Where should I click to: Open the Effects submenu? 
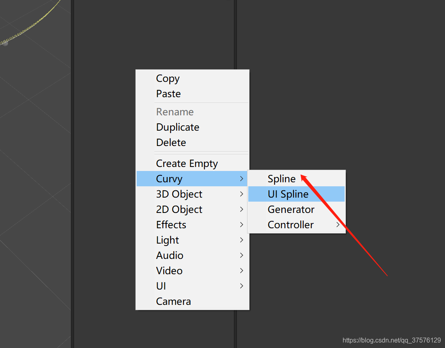171,225
